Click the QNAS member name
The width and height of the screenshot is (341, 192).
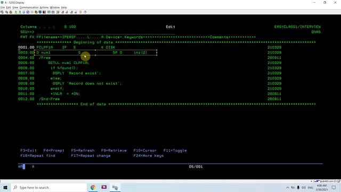316,32
